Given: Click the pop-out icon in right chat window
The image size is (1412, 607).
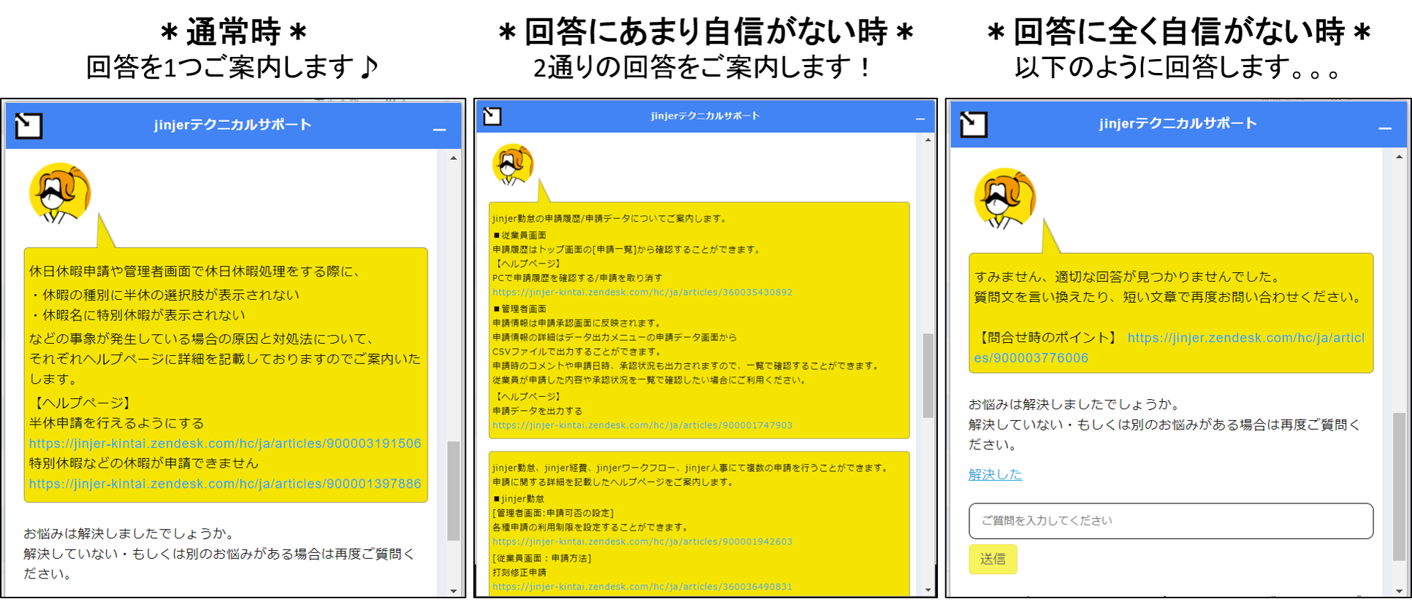Looking at the screenshot, I should coord(974,125).
